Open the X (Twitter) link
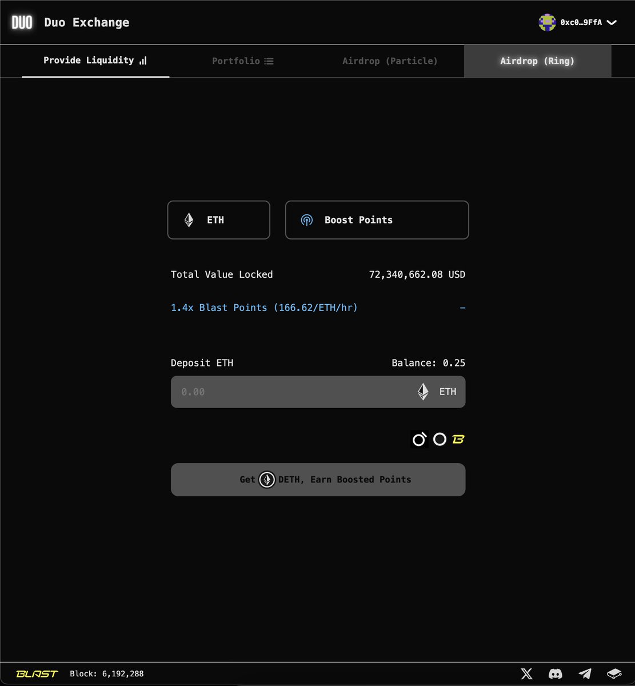This screenshot has width=635, height=686. click(527, 674)
